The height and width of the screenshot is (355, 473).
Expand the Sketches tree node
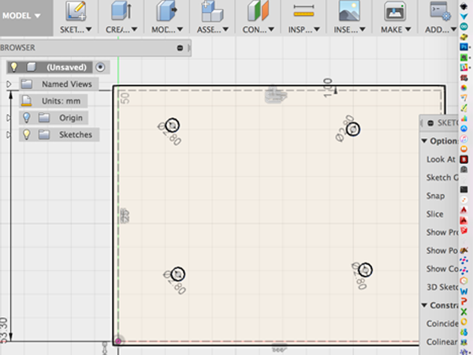tap(9, 135)
